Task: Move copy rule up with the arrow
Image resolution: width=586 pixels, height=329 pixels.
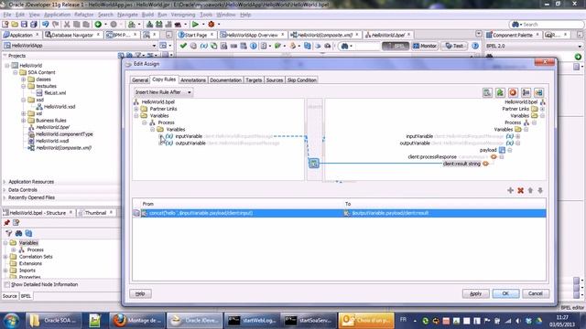Action: [x=530, y=190]
